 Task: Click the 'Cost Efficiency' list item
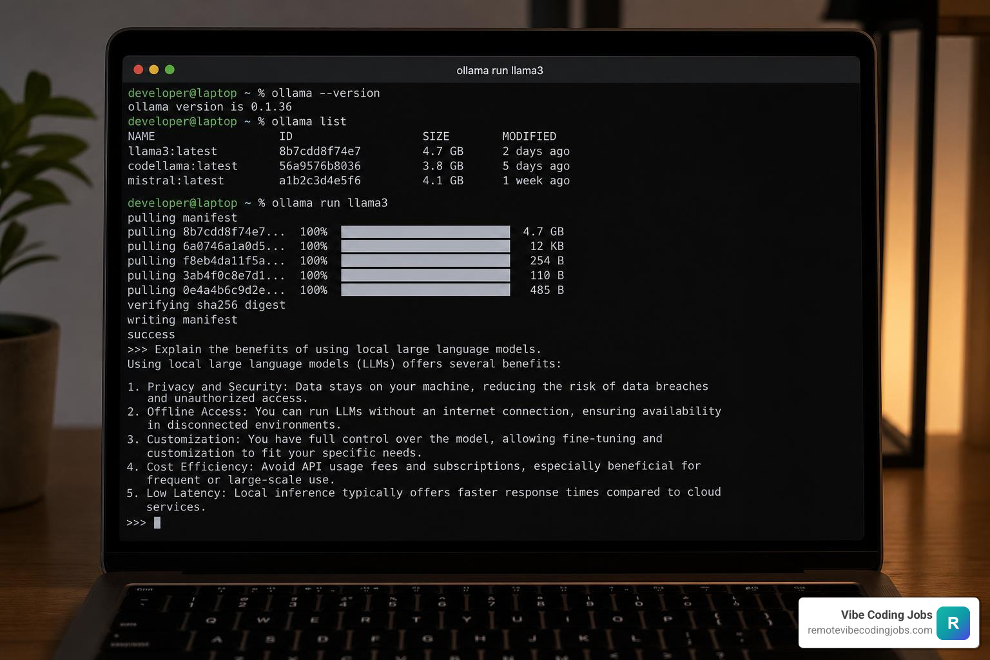(x=414, y=472)
